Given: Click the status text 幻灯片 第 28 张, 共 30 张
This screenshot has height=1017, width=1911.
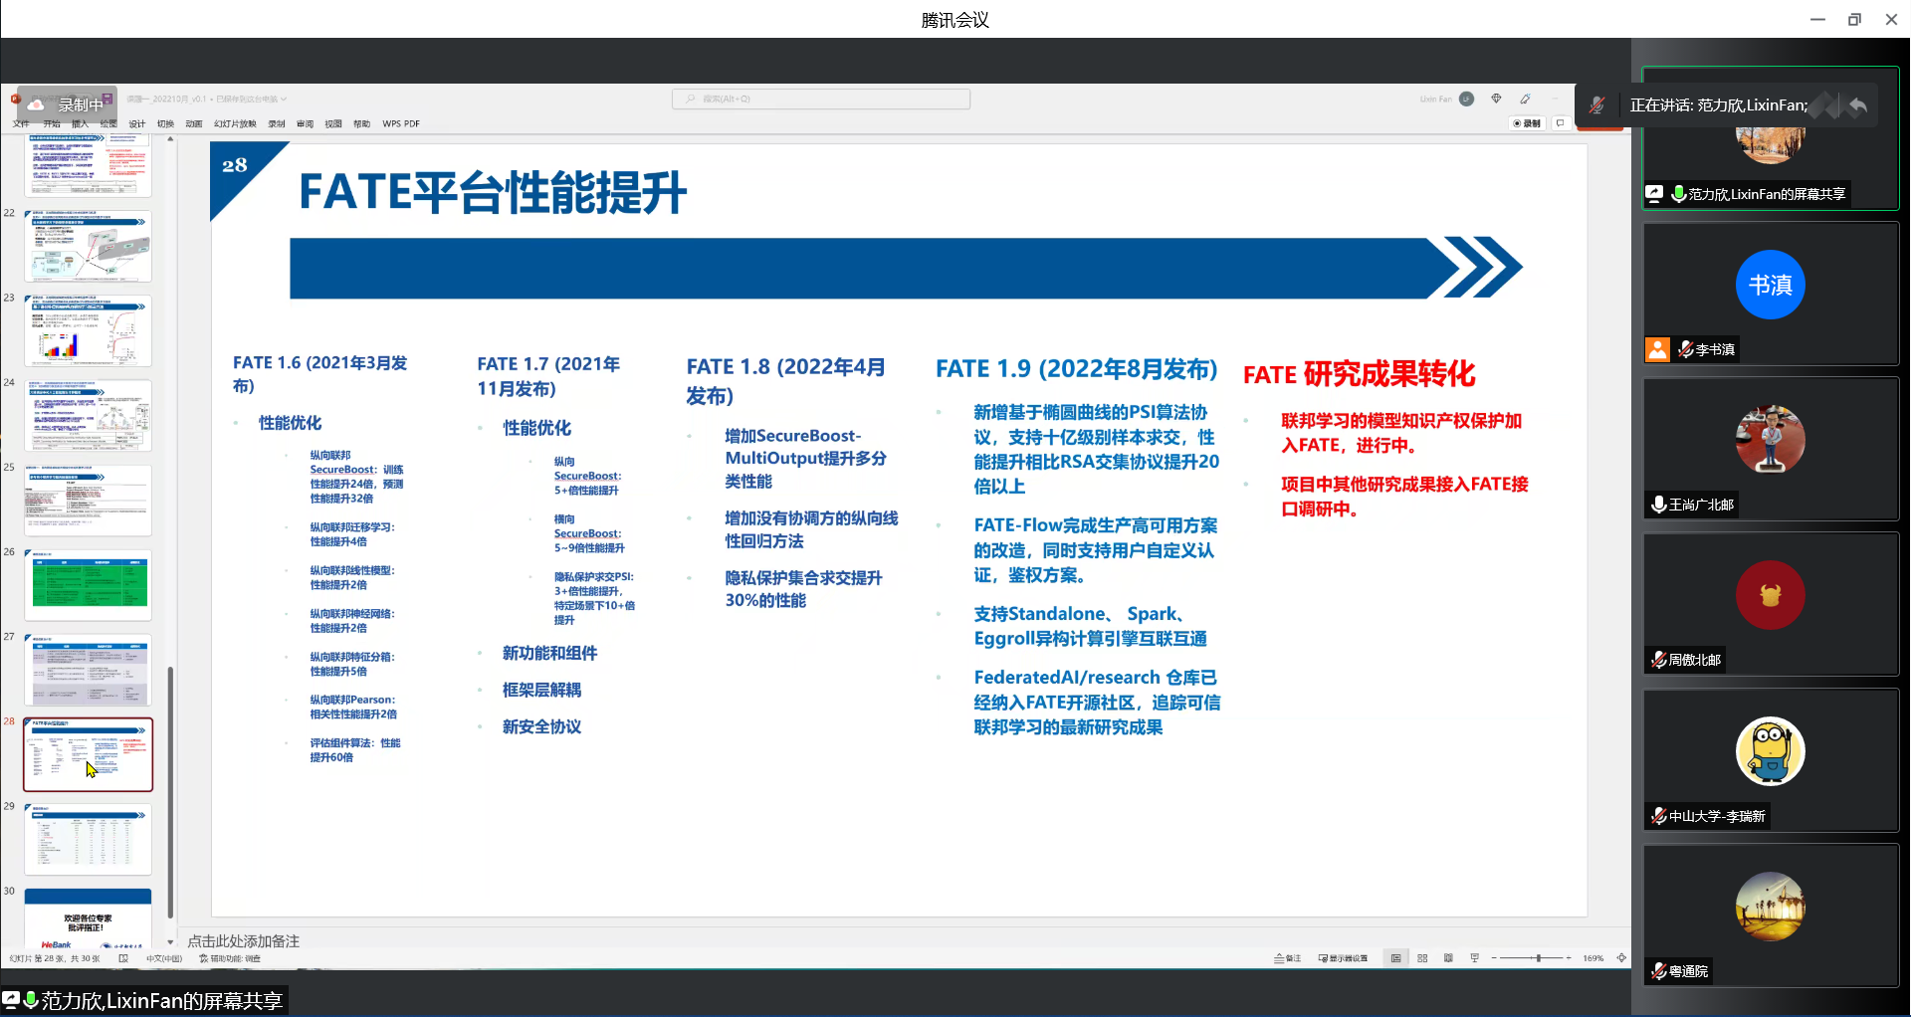Looking at the screenshot, I should pos(55,958).
